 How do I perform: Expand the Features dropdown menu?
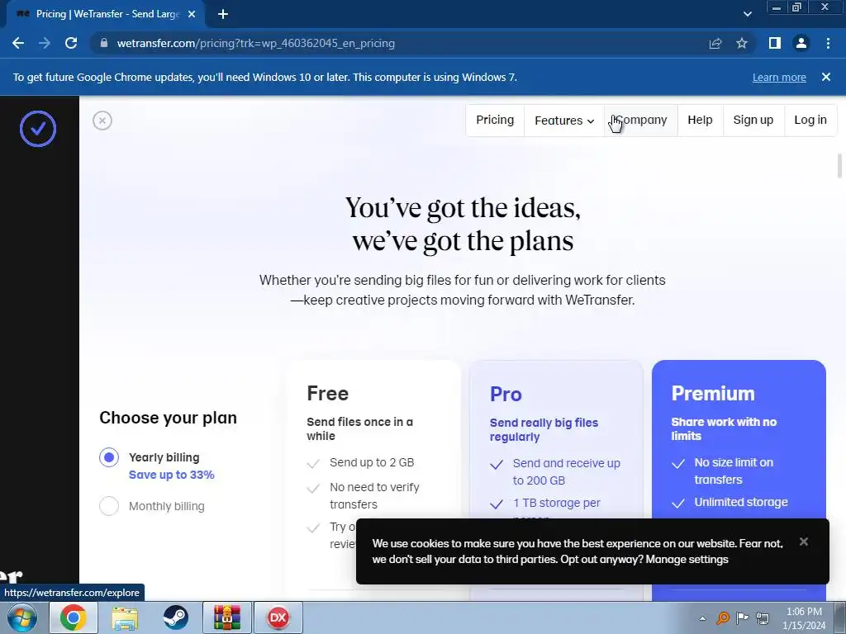(x=564, y=121)
